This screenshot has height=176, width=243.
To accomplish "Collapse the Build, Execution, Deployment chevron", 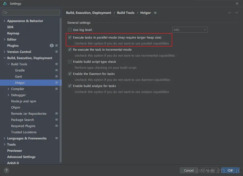I will pos(4,58).
